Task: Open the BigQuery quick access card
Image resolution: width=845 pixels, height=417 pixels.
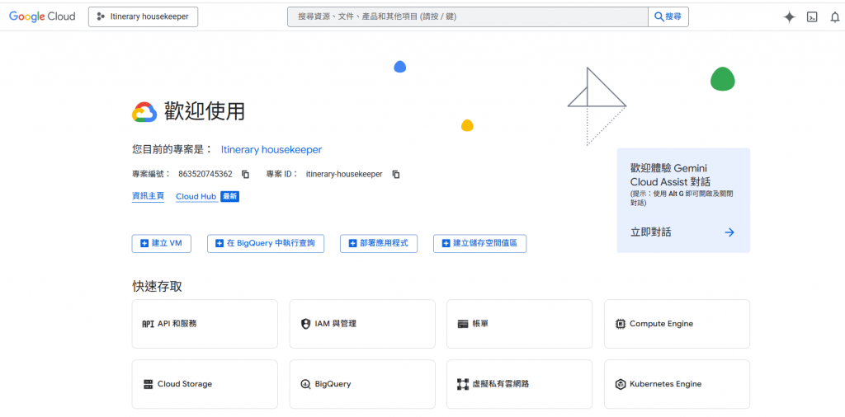Action: 362,384
